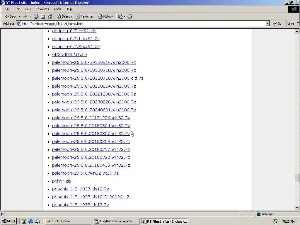Open the Edit menu

(x=17, y=9)
